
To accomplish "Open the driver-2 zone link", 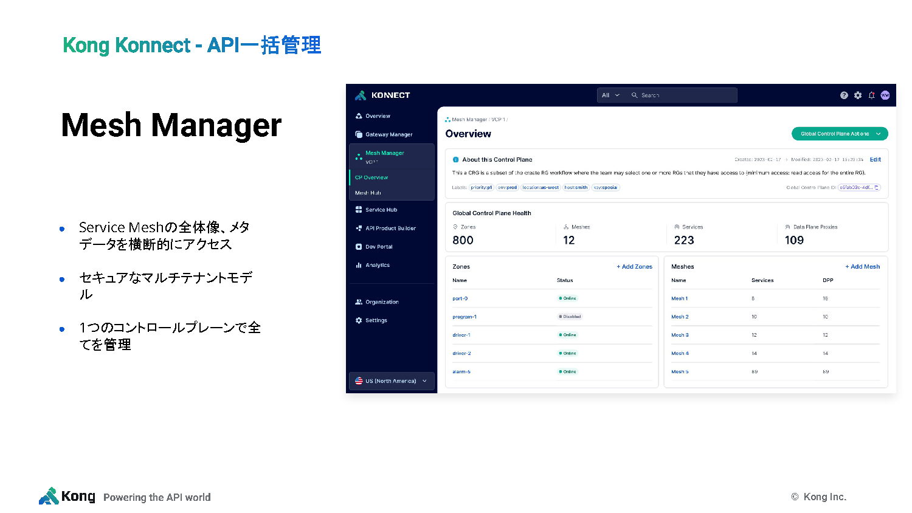I will tap(461, 353).
